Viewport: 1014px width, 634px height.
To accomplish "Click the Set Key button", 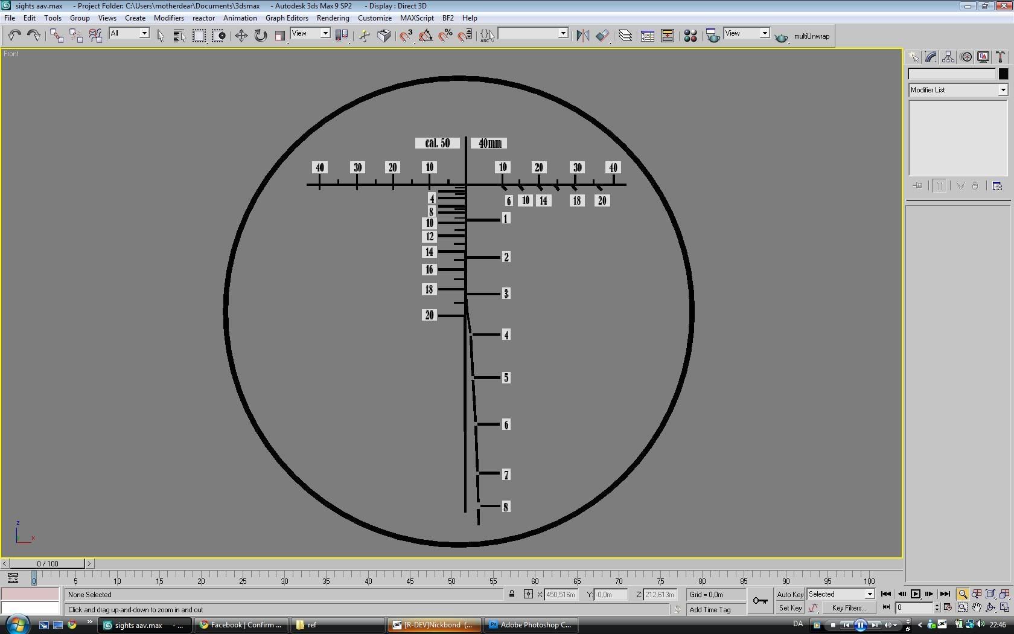I will [x=789, y=608].
